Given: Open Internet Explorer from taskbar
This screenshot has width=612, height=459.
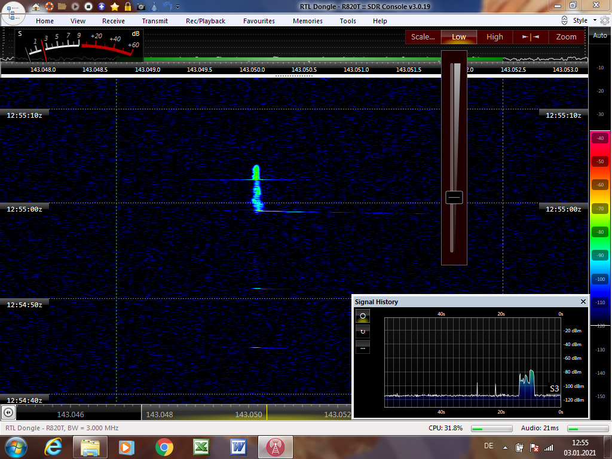Looking at the screenshot, I should 53,447.
